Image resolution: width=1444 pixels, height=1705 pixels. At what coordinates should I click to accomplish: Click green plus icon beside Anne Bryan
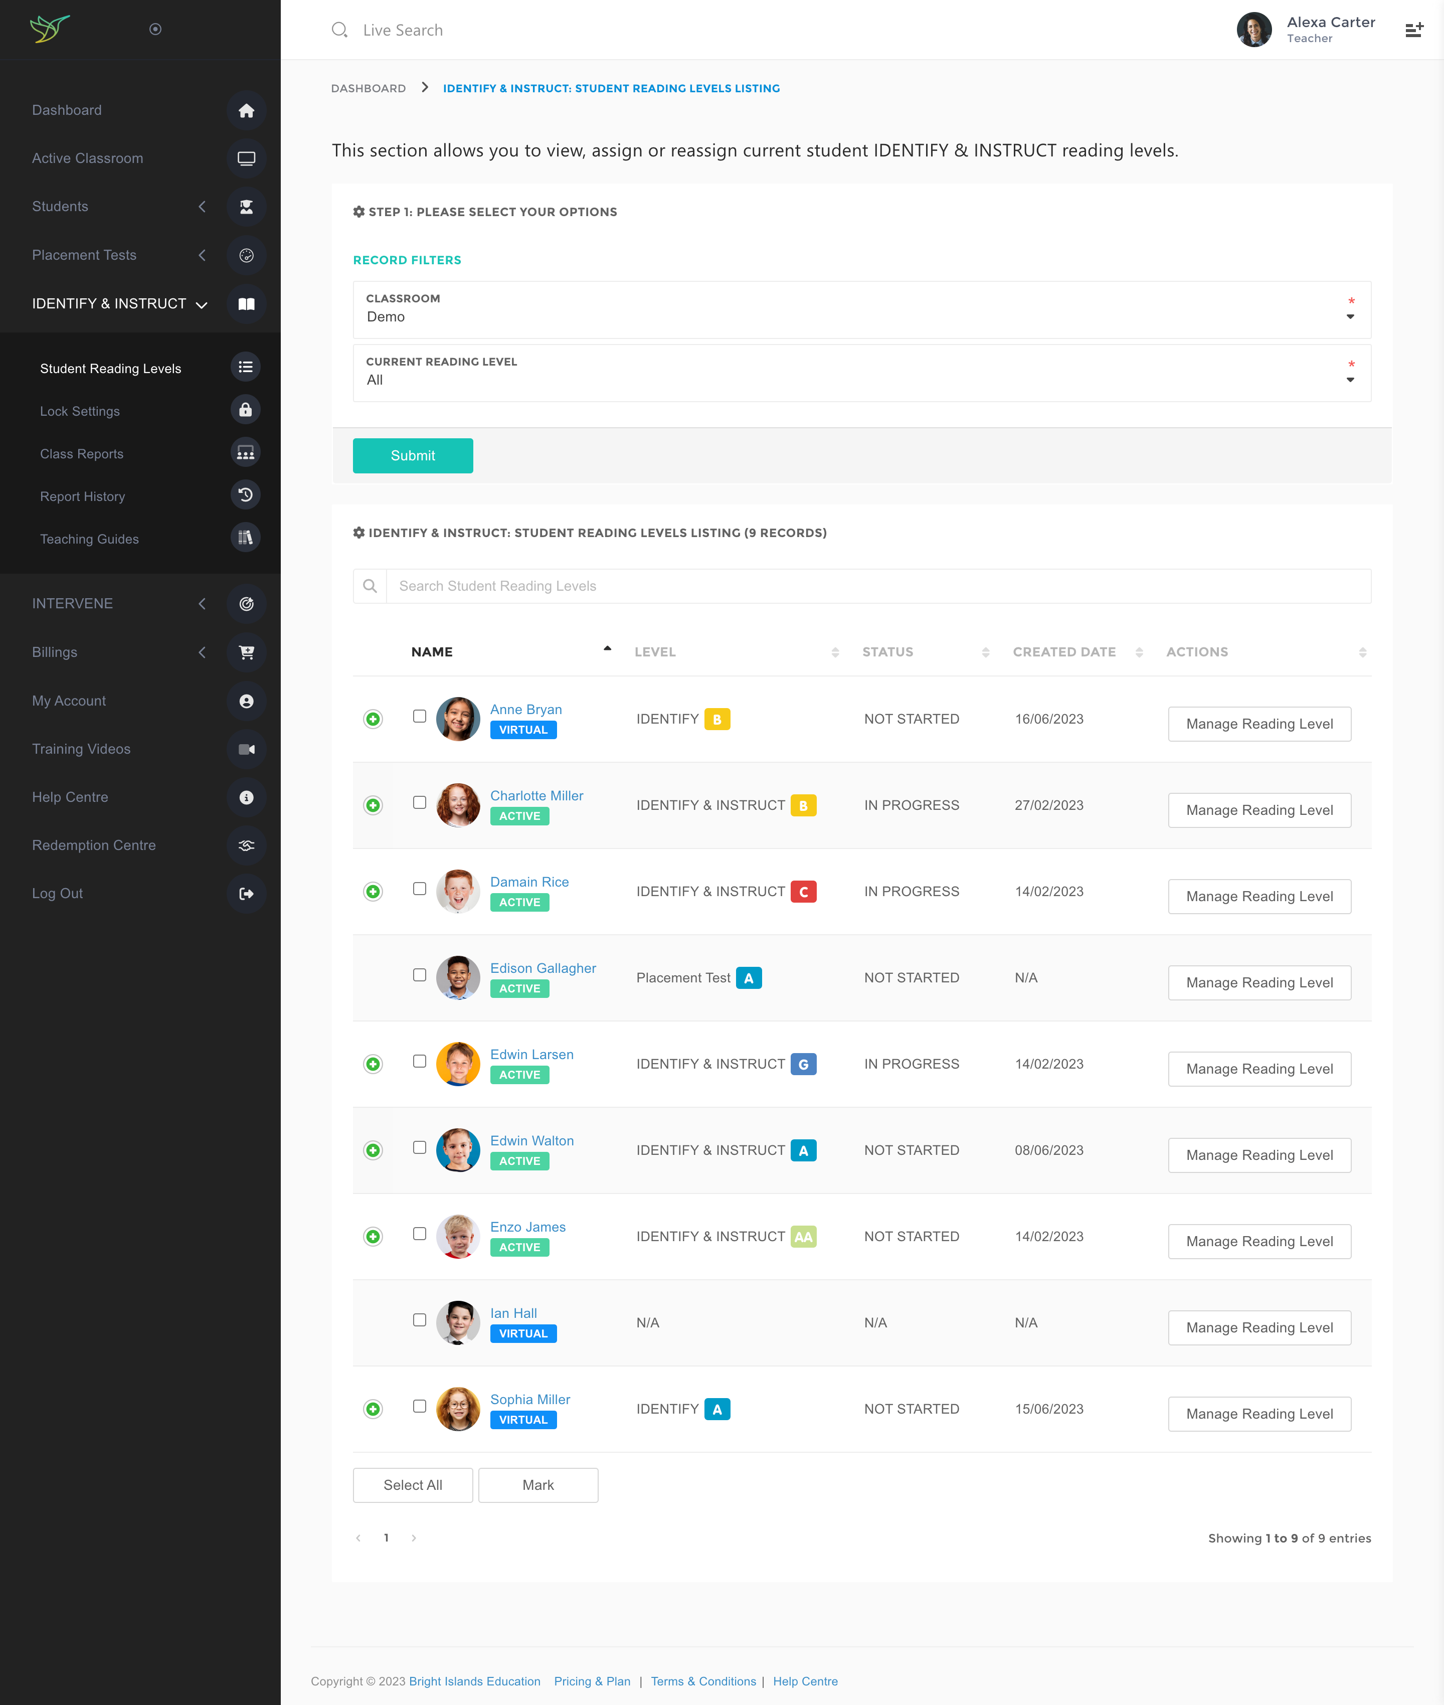click(373, 719)
